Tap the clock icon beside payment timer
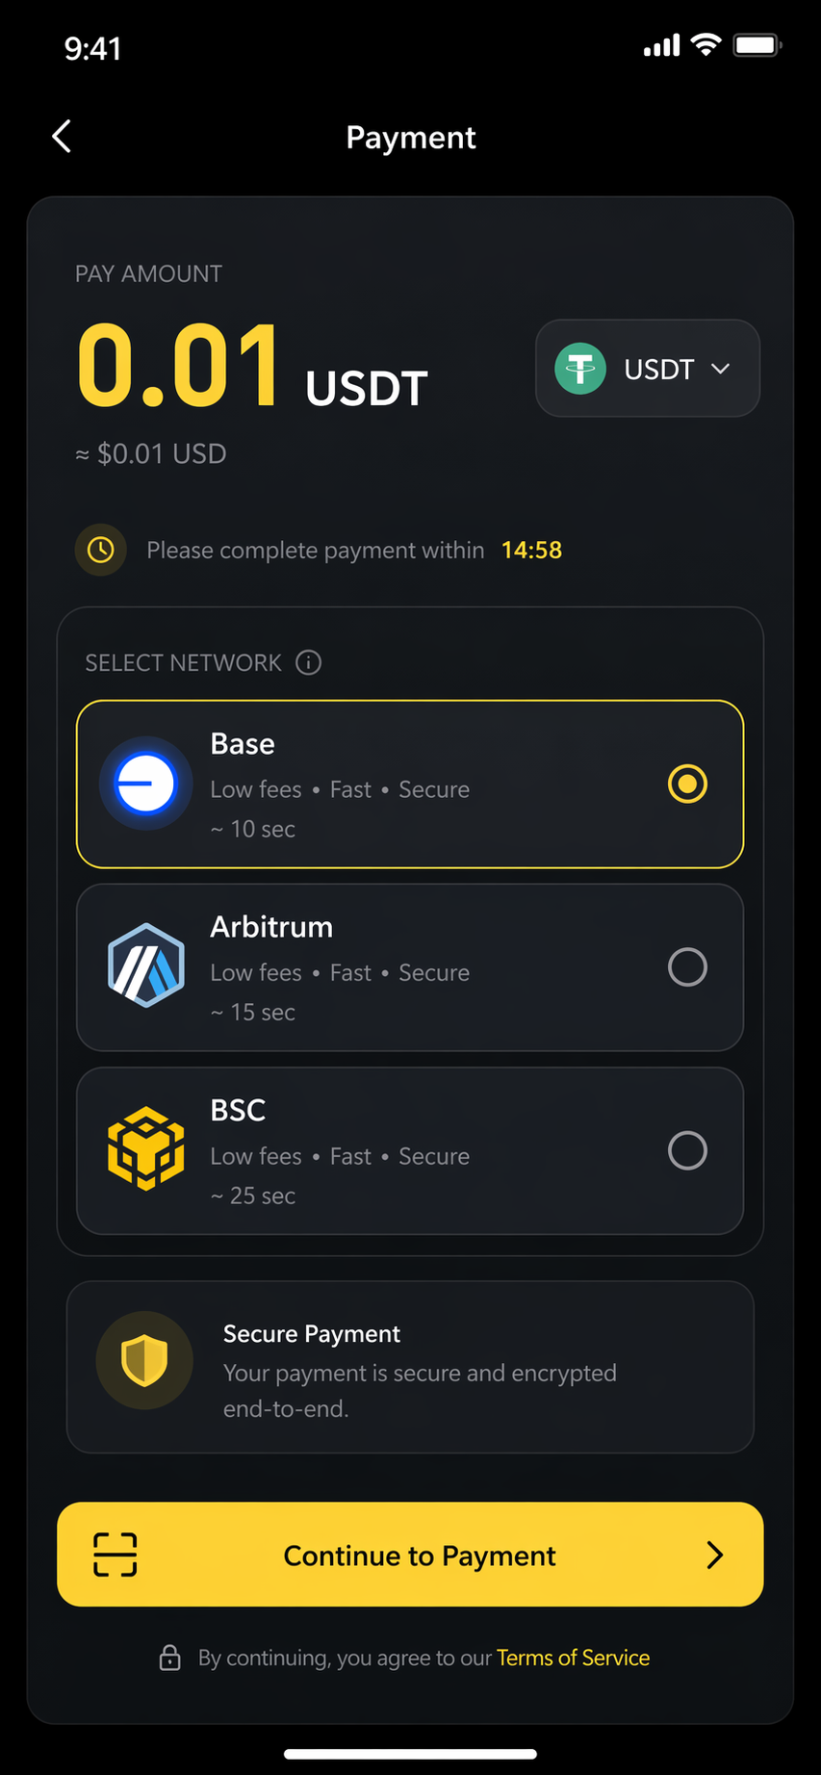 (100, 550)
